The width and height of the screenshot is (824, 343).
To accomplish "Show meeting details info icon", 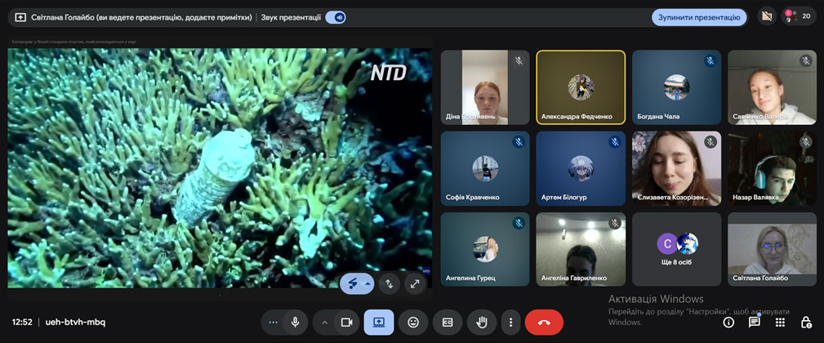I will click(x=728, y=322).
